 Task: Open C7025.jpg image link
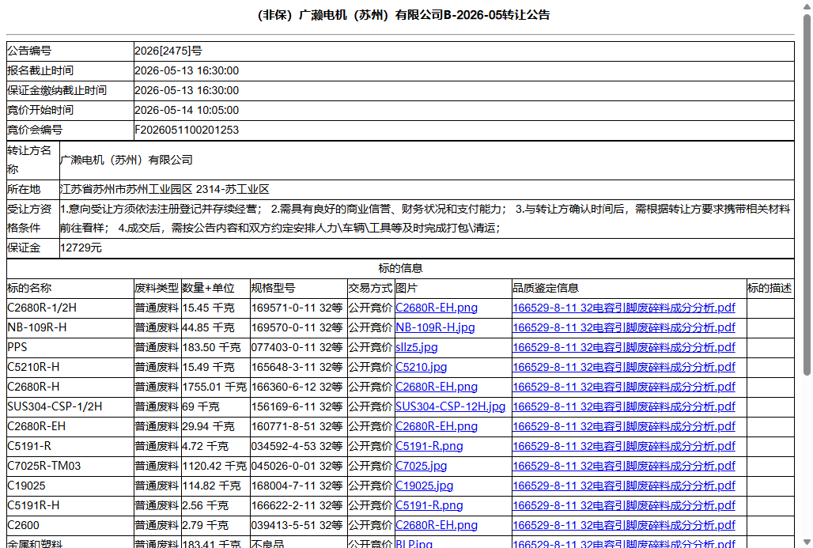tap(421, 466)
